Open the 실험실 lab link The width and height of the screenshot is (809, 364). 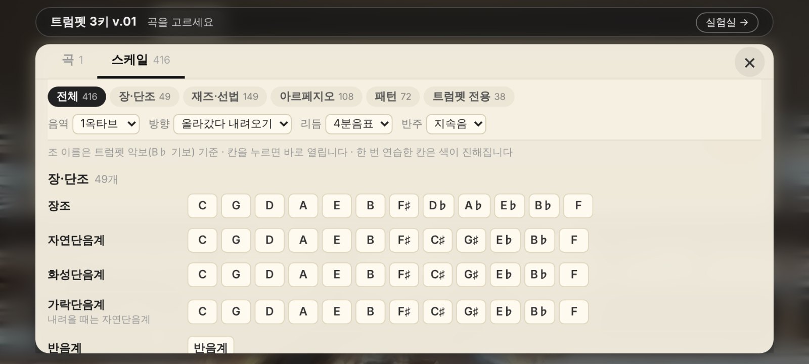pos(727,22)
